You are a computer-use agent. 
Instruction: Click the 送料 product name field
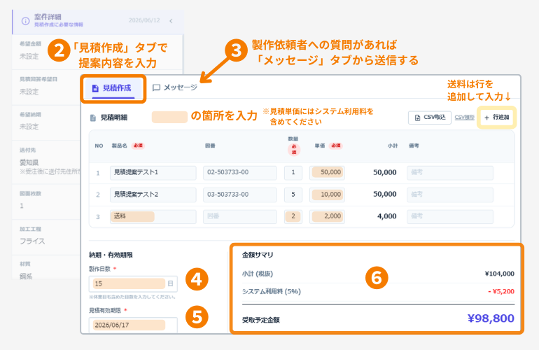point(153,216)
